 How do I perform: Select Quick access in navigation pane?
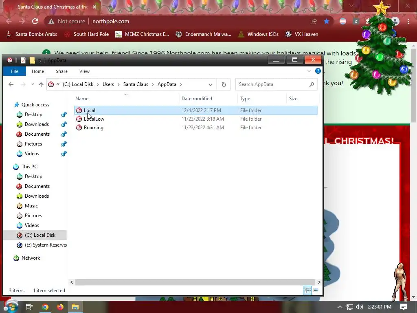pyautogui.click(x=35, y=105)
